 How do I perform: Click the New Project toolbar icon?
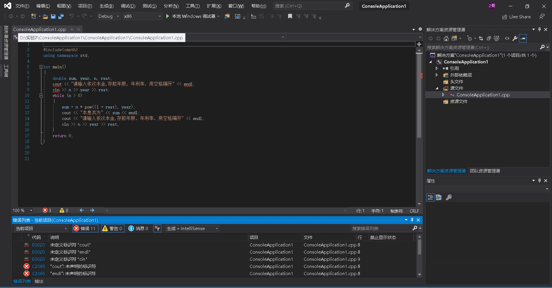[34, 16]
